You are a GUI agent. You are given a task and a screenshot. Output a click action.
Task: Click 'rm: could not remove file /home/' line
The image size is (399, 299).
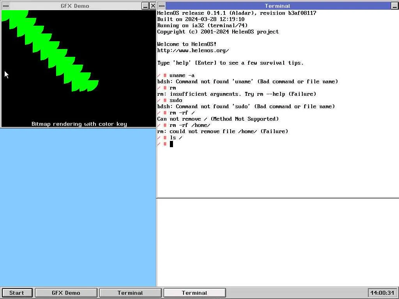pos(222,131)
